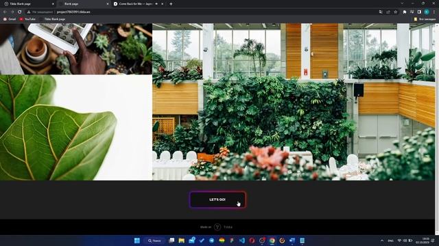Go back to the previous page
This screenshot has height=246, width=439.
point(5,12)
